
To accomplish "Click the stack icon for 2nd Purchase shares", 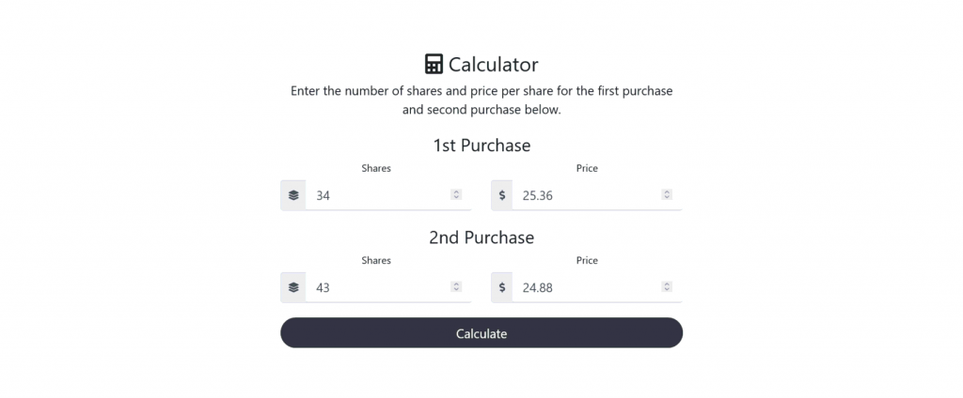I will pyautogui.click(x=293, y=287).
